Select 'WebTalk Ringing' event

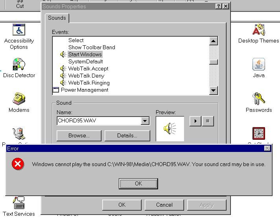[x=89, y=83]
